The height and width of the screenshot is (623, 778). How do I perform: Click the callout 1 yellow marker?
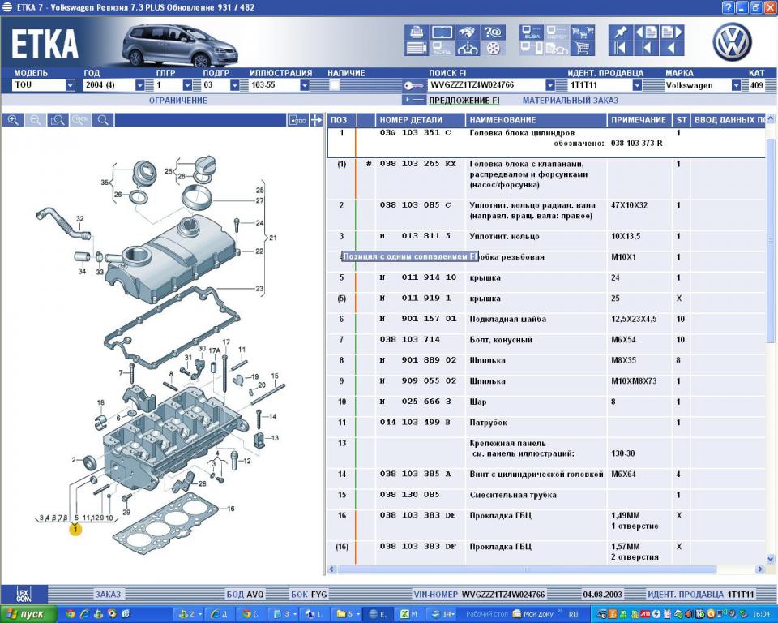[x=75, y=530]
